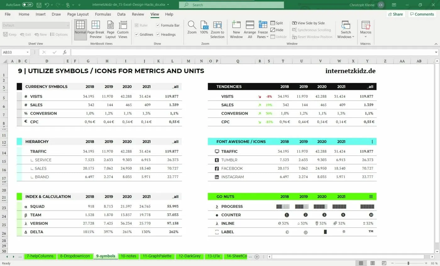Click the Zoom to Selection icon

pyautogui.click(x=217, y=29)
